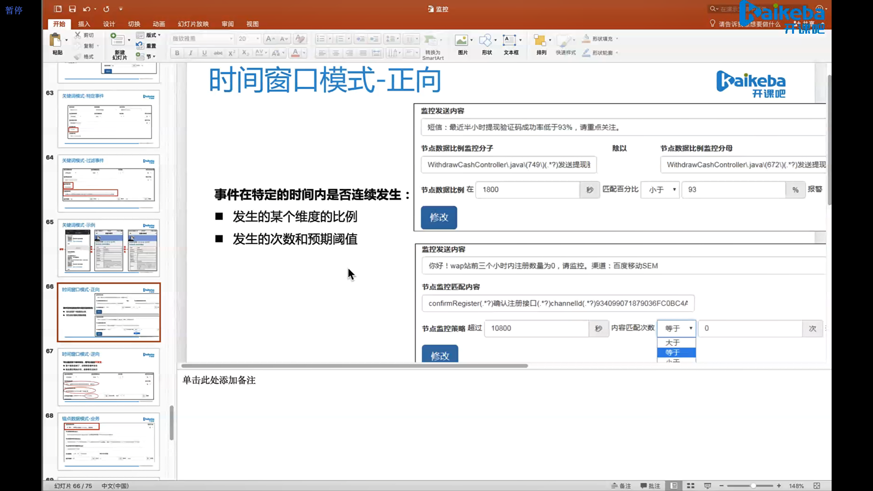The image size is (873, 491).
Task: Select slide 67 thumbnail 时间窗口模式-逆向
Action: click(x=109, y=377)
